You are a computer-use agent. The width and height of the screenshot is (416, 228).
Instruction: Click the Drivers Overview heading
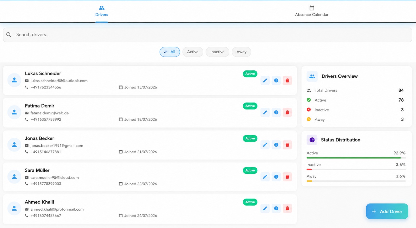point(340,76)
